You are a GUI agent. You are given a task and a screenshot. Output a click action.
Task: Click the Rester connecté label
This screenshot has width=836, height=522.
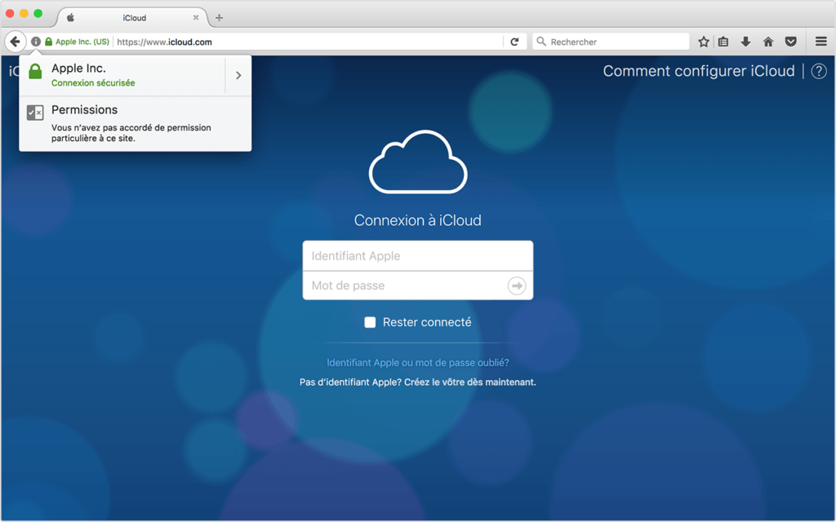pyautogui.click(x=427, y=322)
